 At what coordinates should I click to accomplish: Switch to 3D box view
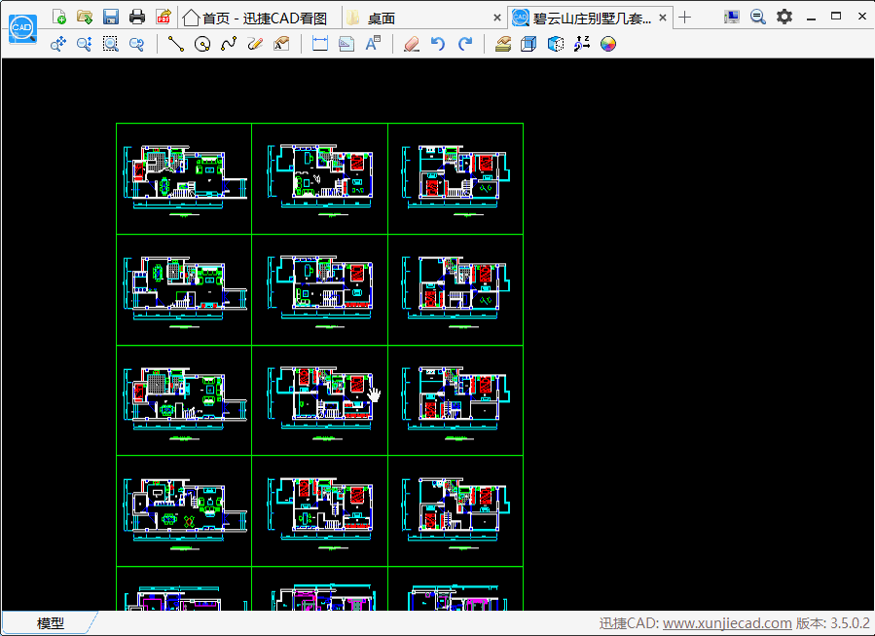[x=529, y=44]
